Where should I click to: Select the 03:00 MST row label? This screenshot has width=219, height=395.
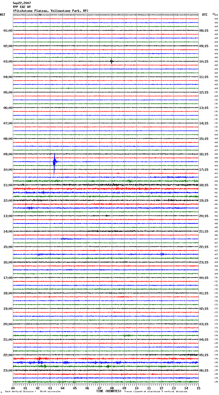coord(8,62)
